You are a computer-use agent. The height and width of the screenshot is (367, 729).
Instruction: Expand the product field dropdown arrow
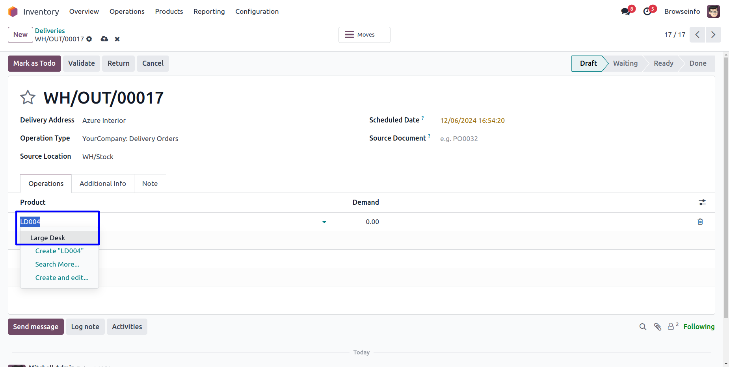(324, 222)
